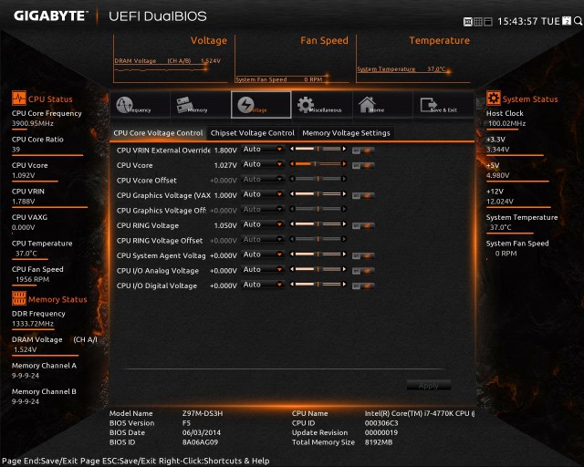Adjust the CPU VRIN External Override slider

[318, 149]
